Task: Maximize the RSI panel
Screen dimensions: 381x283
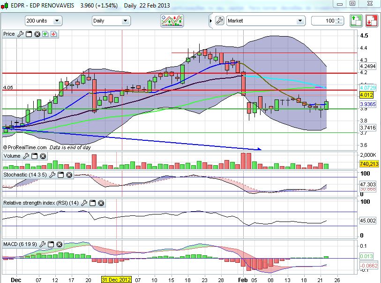Action: click(x=93, y=203)
